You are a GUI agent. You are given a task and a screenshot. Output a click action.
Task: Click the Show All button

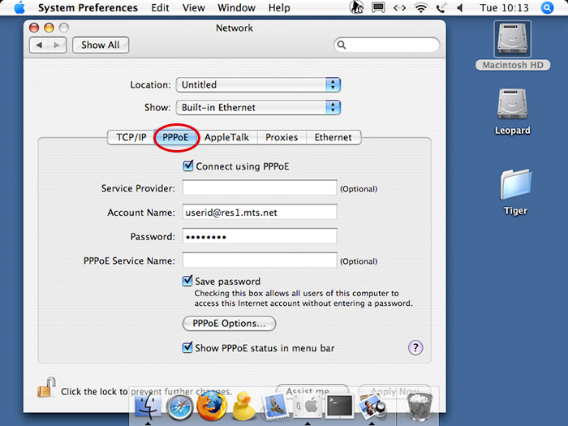101,45
